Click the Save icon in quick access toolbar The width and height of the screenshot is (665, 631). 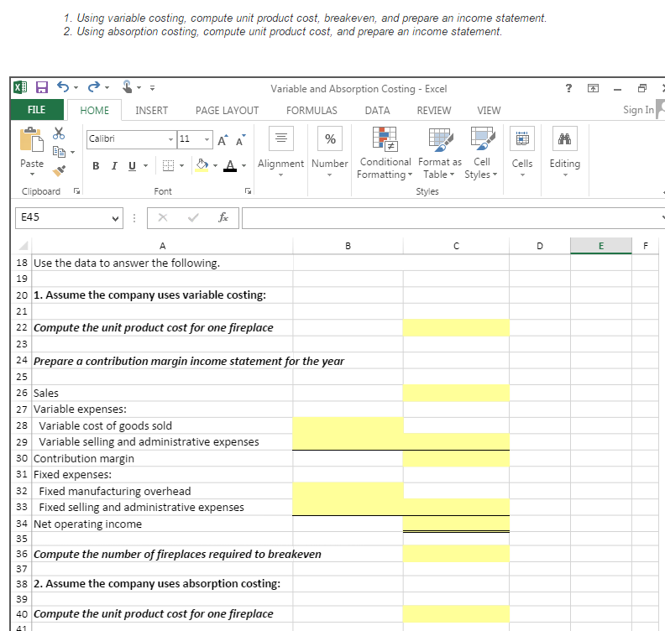pos(40,88)
